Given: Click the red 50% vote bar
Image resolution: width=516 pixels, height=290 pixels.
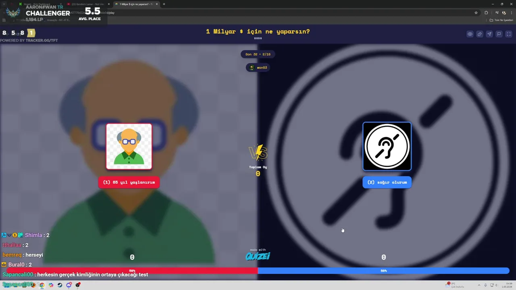Looking at the screenshot, I should click(132, 271).
